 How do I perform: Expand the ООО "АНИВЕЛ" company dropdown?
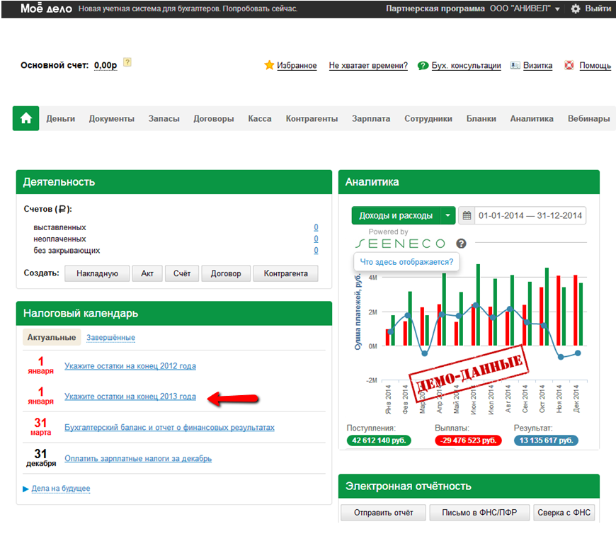point(557,9)
